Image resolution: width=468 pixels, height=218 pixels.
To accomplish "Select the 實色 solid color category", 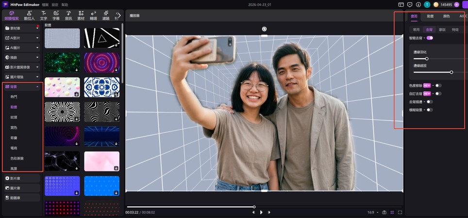I will 14,127.
